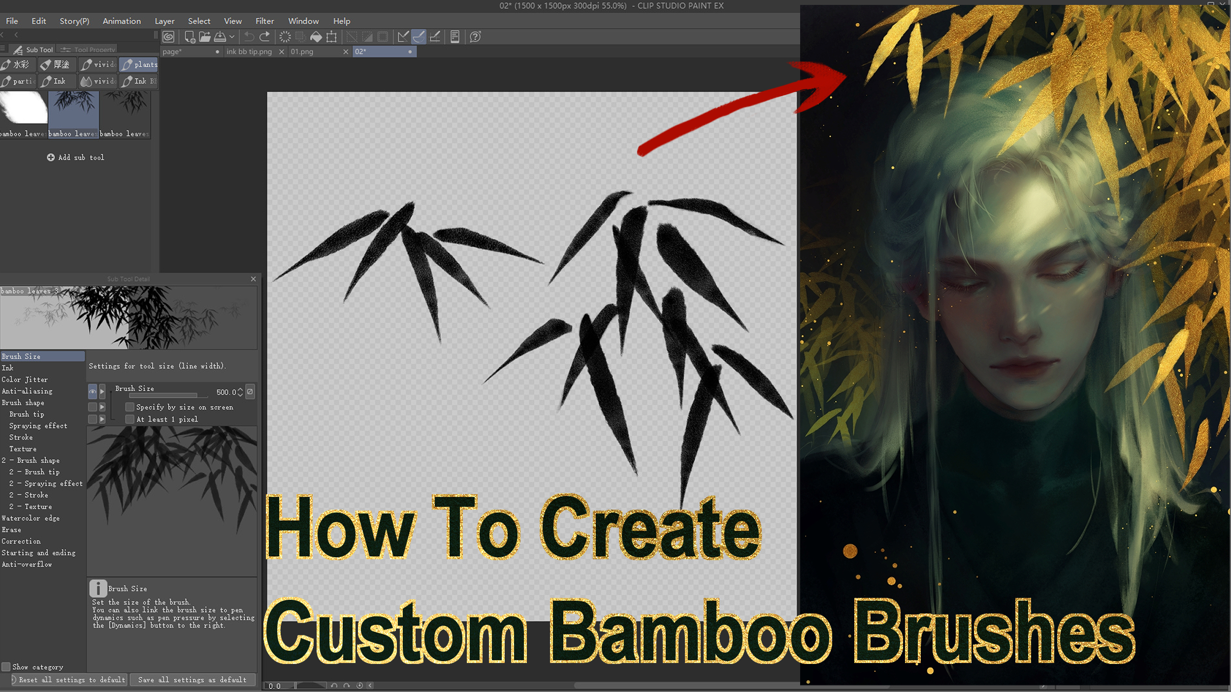Select the Spraying effect settings category
The image size is (1231, 692).
[38, 426]
